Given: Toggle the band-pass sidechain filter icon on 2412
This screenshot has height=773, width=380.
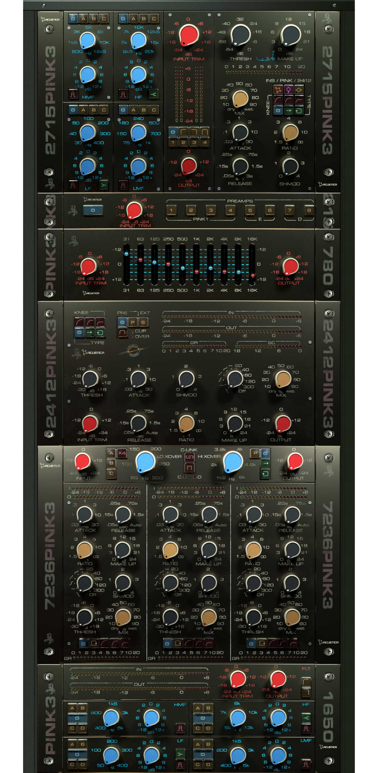Looking at the screenshot, I should tap(122, 333).
